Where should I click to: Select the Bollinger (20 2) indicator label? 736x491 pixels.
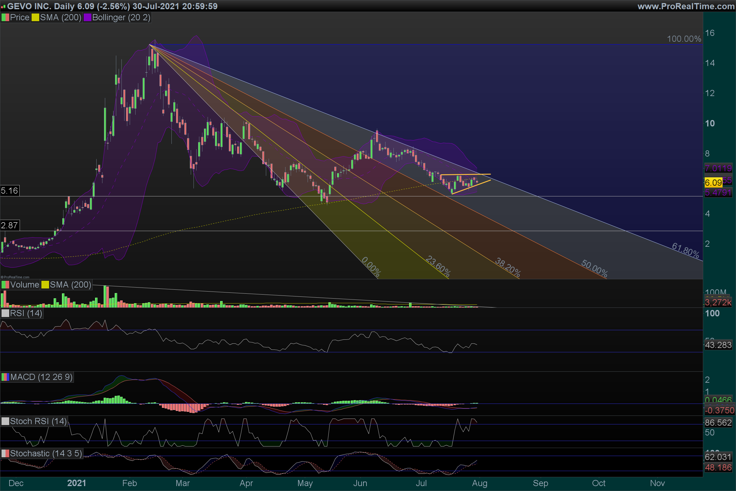point(121,17)
